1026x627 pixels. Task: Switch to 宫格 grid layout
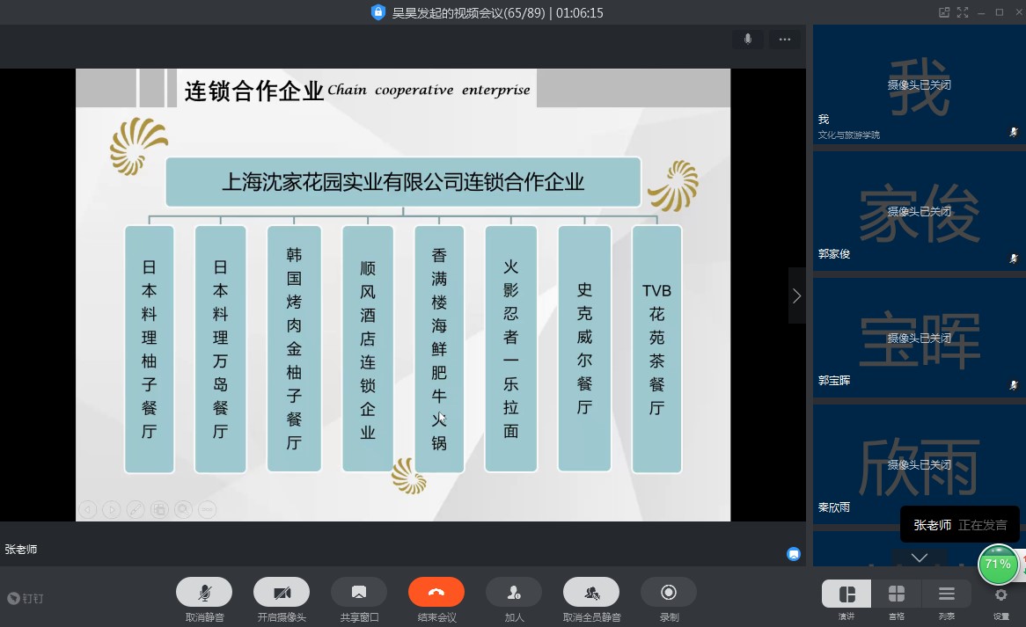(897, 594)
